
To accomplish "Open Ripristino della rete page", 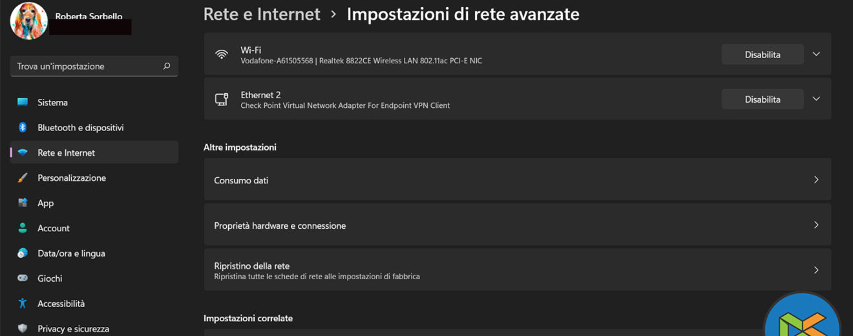I will pos(517,270).
